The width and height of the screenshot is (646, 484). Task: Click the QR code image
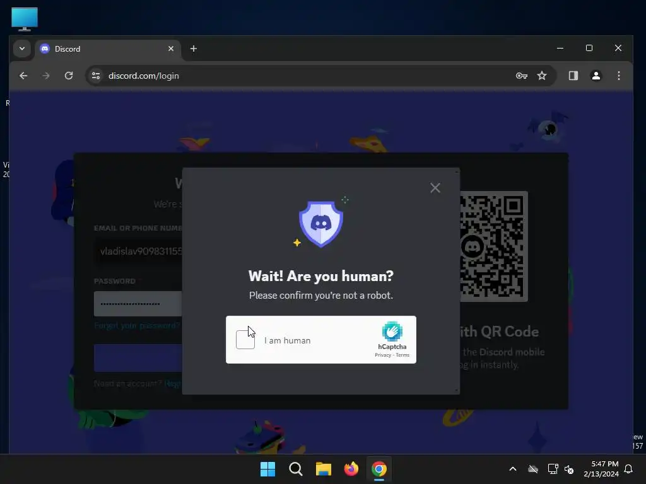(x=493, y=246)
